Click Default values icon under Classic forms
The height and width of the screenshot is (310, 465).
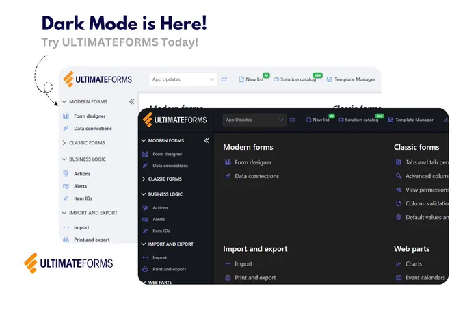point(399,217)
